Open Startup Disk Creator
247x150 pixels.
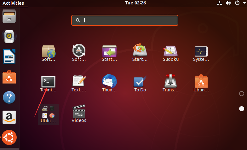coord(140,52)
